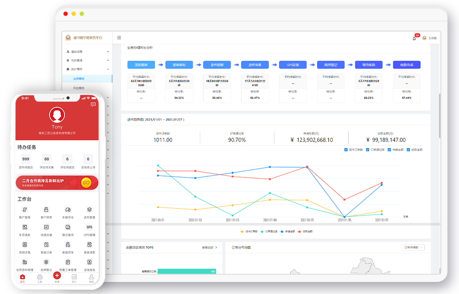
Task: Collapse the sidebar using the menu fold icon
Action: (119, 38)
